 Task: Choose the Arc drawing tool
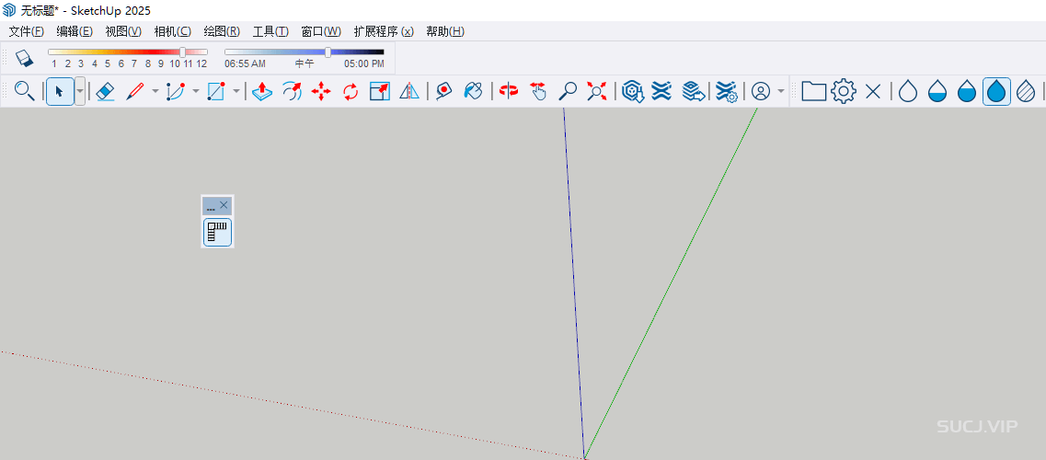click(x=176, y=91)
